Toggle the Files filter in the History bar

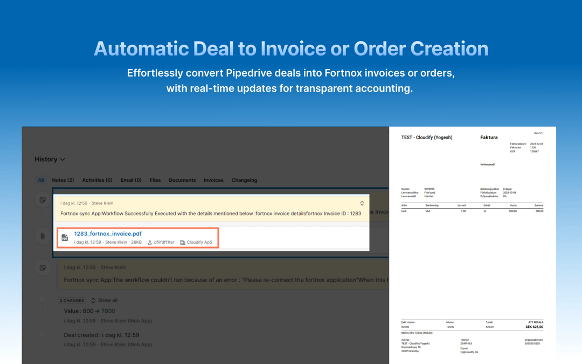pos(155,180)
